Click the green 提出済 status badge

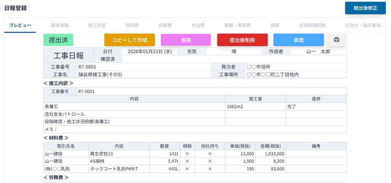click(58, 40)
